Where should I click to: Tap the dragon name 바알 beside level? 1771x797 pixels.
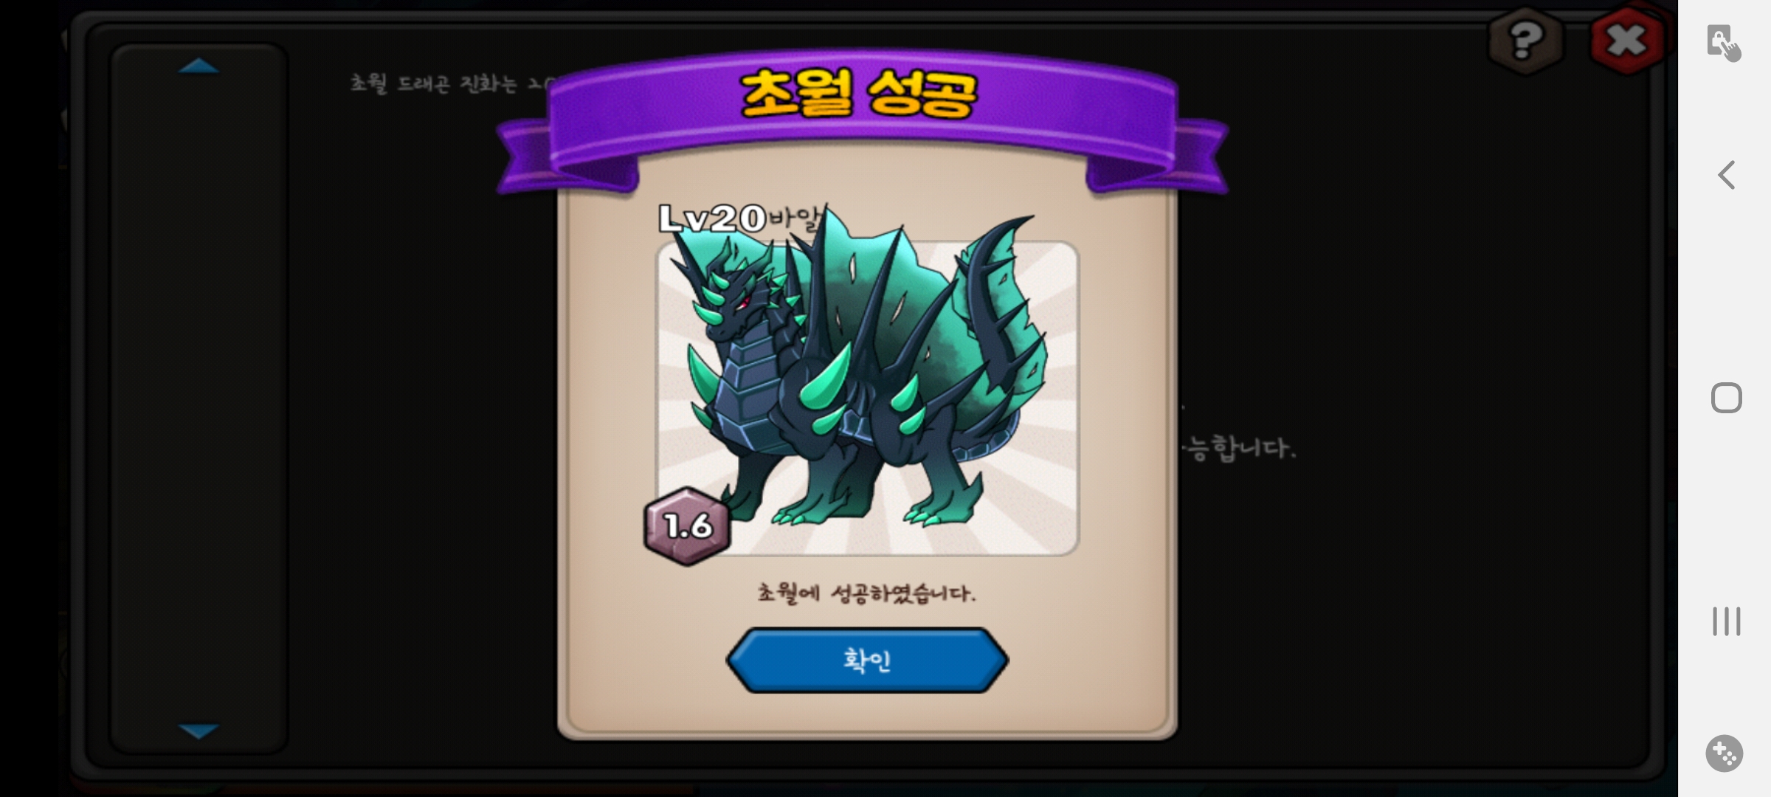pyautogui.click(x=795, y=218)
